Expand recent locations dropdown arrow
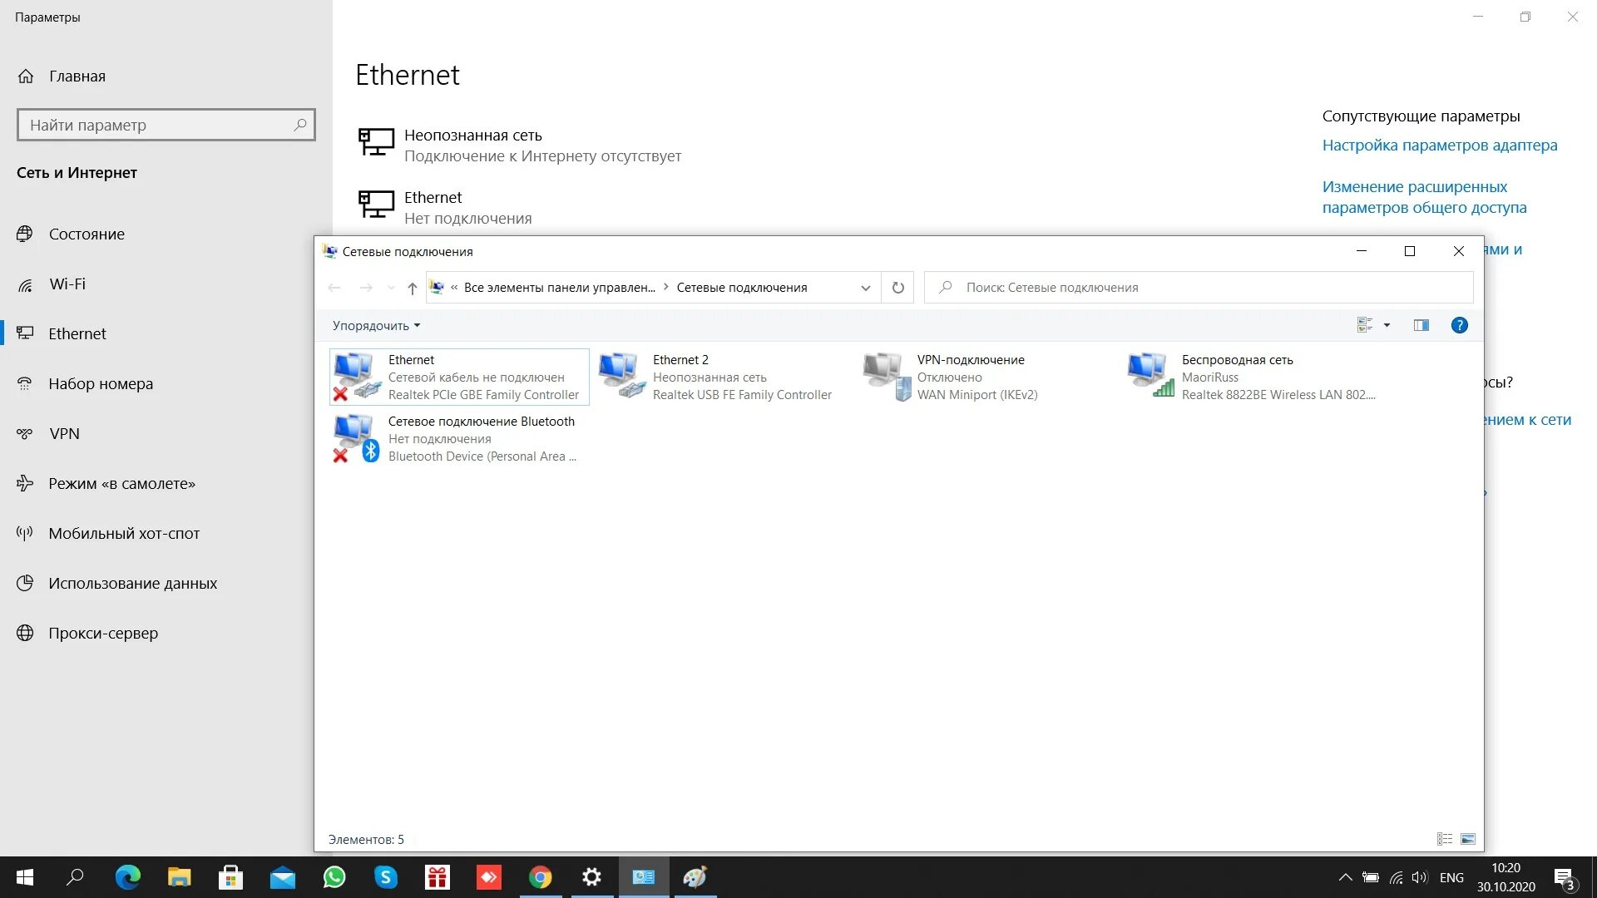 tap(390, 288)
